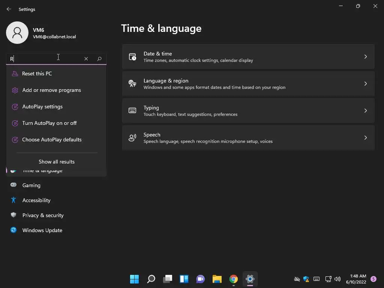This screenshot has width=384, height=288.
Task: Click the Windows Security tray icon with warning
Action: coord(306,279)
